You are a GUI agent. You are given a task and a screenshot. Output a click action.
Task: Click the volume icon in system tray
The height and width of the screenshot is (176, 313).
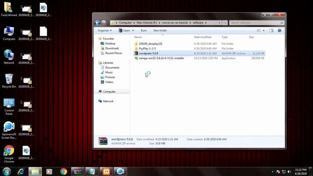click(x=289, y=172)
